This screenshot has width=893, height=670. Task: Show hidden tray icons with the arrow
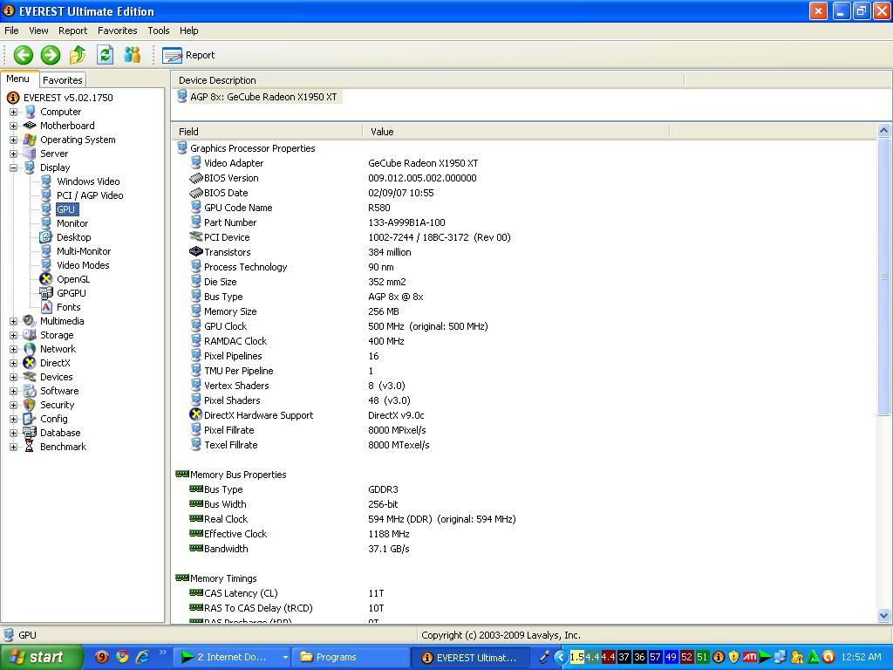561,658
